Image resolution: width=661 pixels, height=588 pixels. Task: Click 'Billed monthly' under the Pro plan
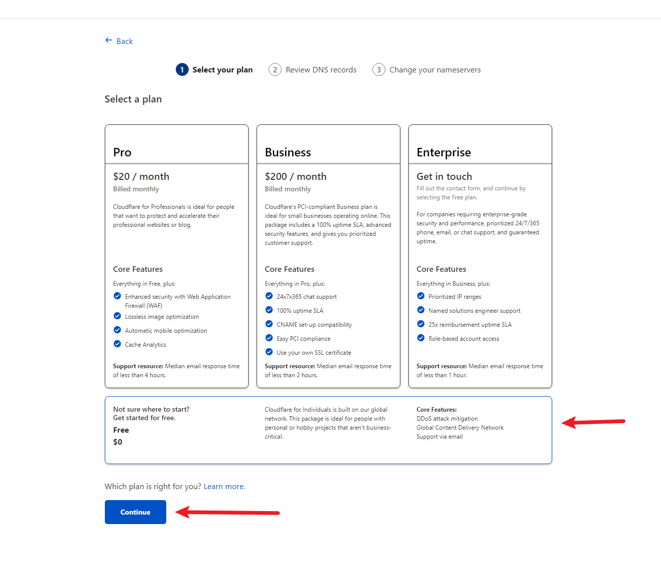pos(136,189)
